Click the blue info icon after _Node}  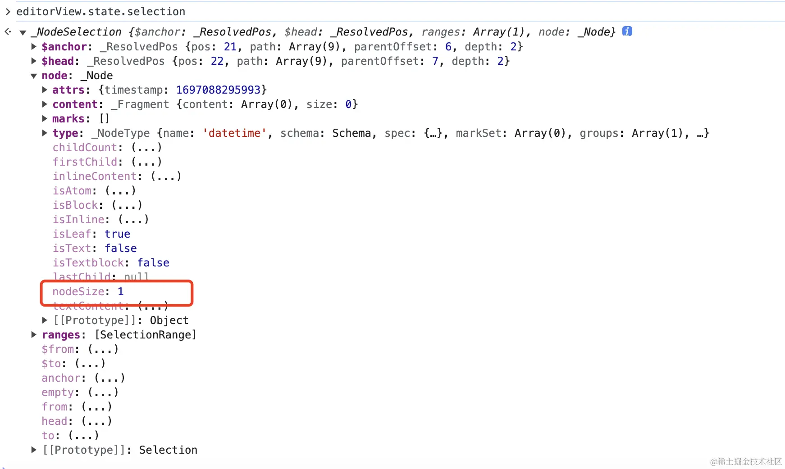coord(627,31)
